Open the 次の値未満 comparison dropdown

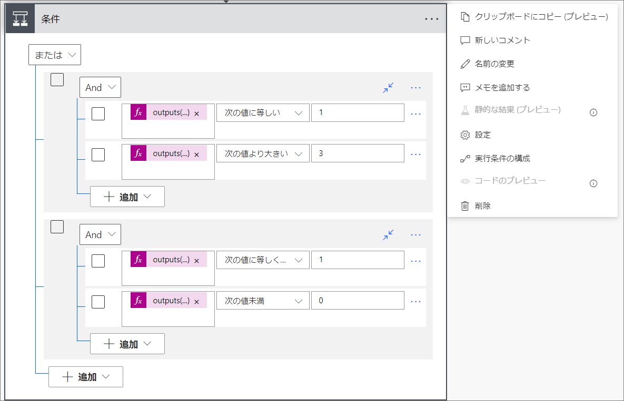[263, 301]
